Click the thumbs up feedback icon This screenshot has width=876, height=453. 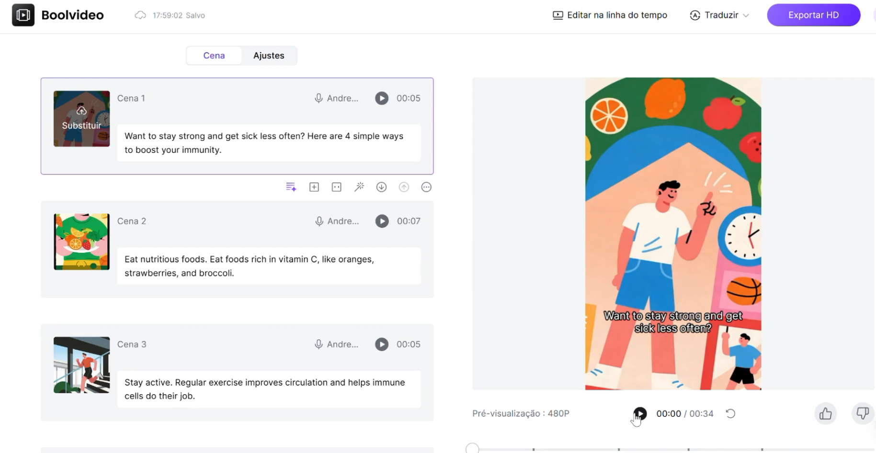coord(825,414)
